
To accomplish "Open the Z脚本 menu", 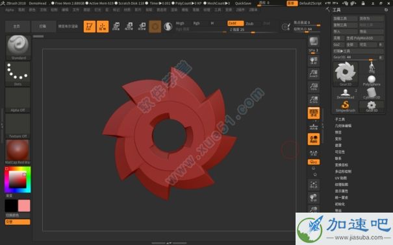I will coord(253,10).
